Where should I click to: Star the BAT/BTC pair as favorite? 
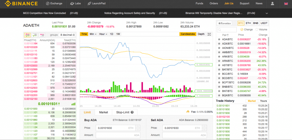point(219,69)
